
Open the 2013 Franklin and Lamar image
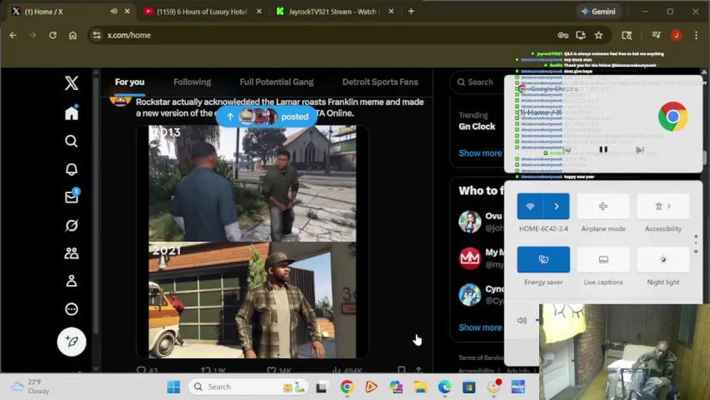point(252,184)
